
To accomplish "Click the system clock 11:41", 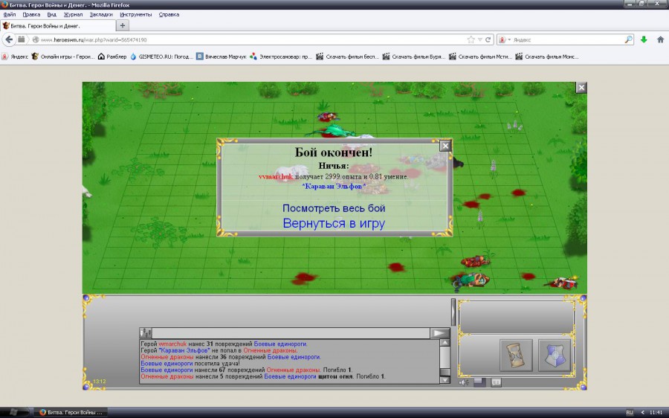I will point(656,413).
